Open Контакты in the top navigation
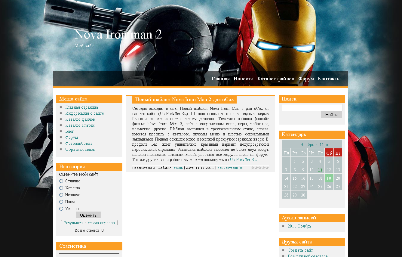This screenshot has width=402, height=257. (x=329, y=79)
